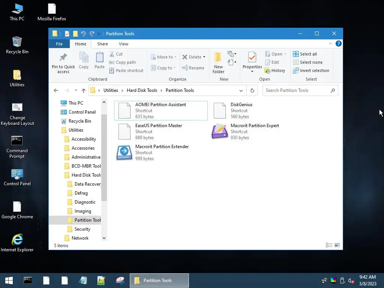Open the Easy access dropdown
384x288 pixels.
[x=232, y=62]
